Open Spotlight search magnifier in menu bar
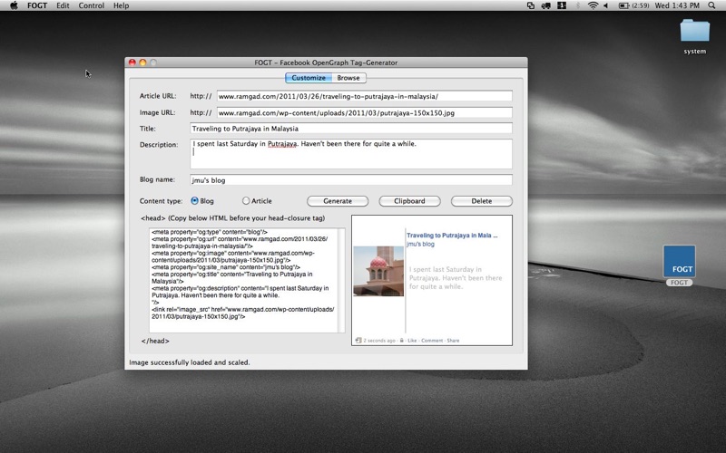Screen dimensions: 726x453 pos(711,5)
